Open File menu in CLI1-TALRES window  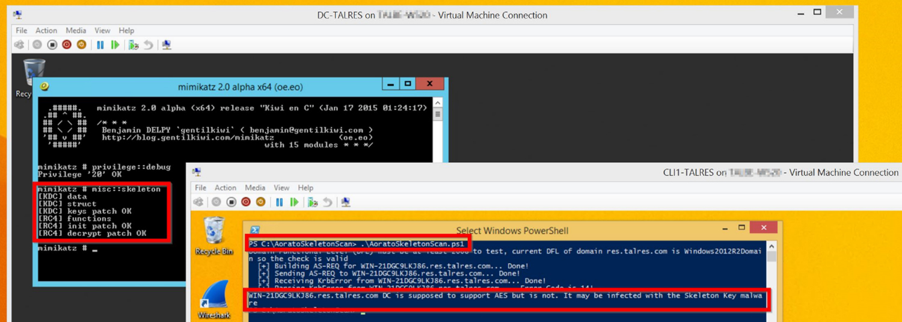tap(201, 188)
